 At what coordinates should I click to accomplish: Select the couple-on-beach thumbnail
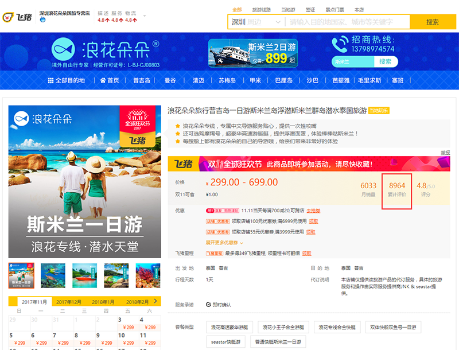click(x=21, y=275)
